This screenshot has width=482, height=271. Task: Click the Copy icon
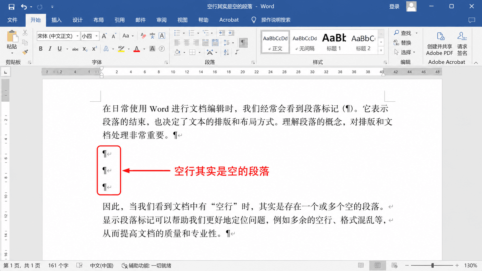[x=25, y=42]
